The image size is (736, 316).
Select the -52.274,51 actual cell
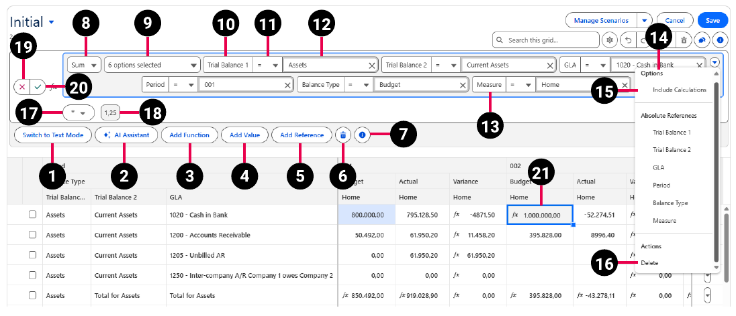[600, 215]
